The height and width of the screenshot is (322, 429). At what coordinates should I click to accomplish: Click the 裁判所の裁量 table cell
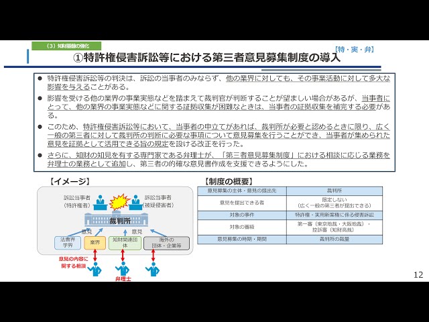click(x=334, y=239)
